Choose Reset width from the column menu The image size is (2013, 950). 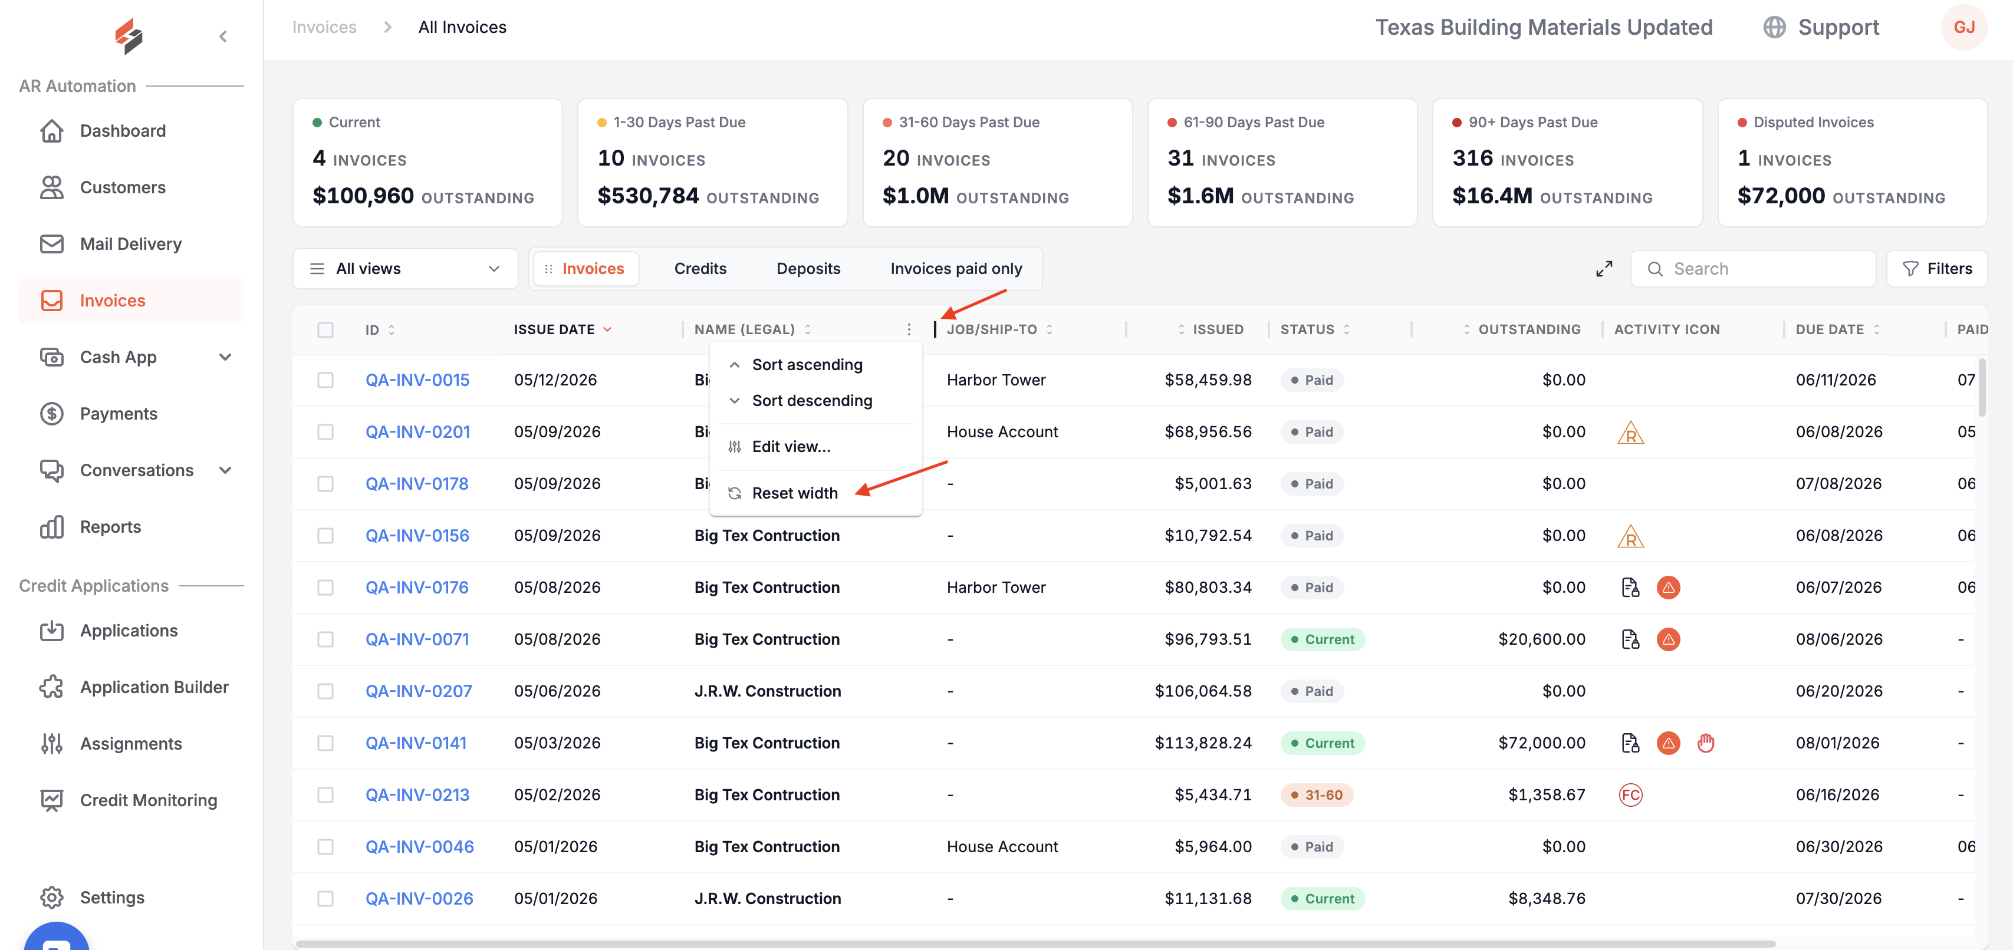coord(794,493)
